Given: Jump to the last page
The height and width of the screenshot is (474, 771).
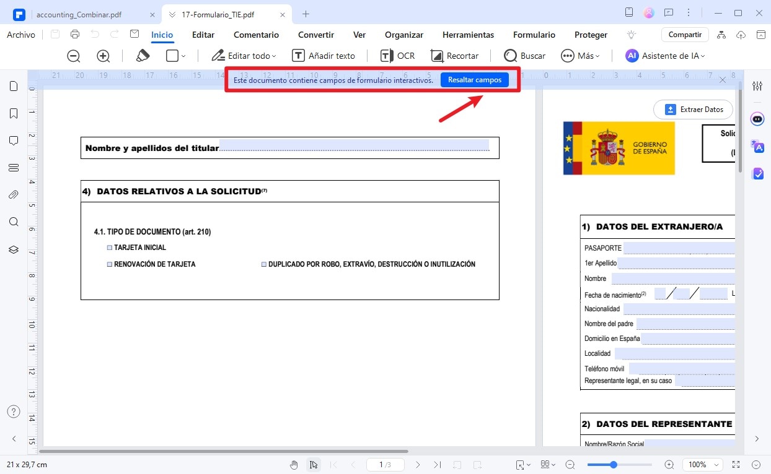Looking at the screenshot, I should (x=438, y=464).
